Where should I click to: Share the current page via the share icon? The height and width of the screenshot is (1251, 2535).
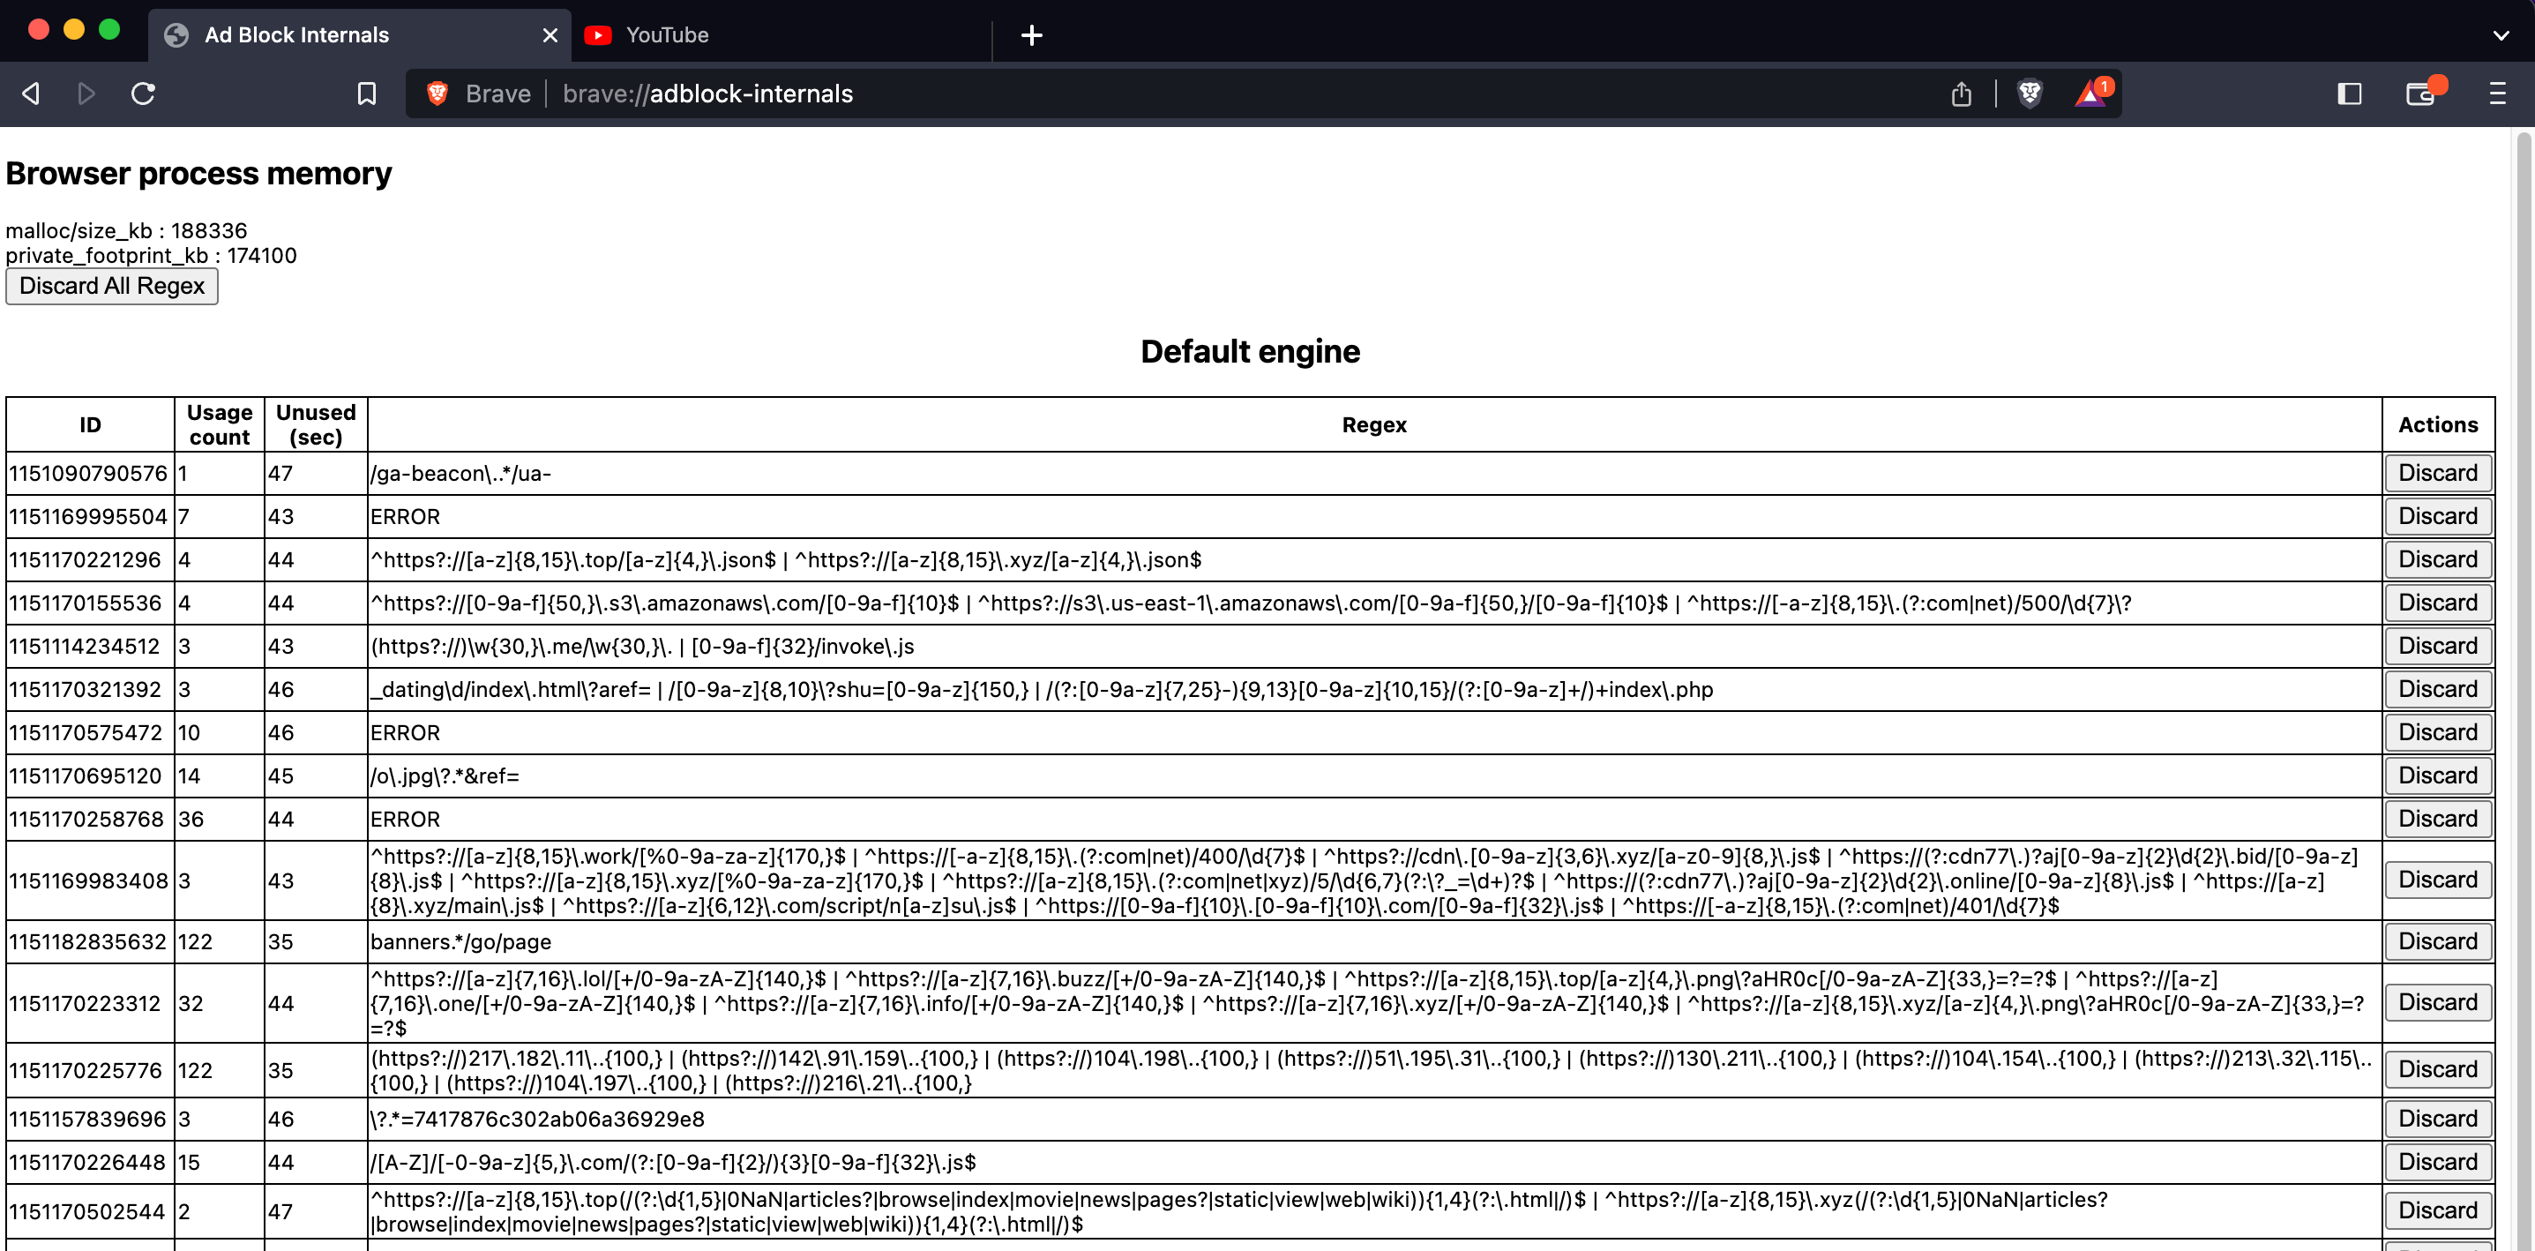click(x=1960, y=94)
